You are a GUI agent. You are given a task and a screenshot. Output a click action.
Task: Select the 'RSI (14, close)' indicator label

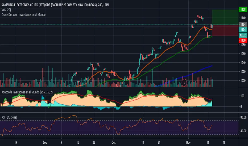click(9, 117)
